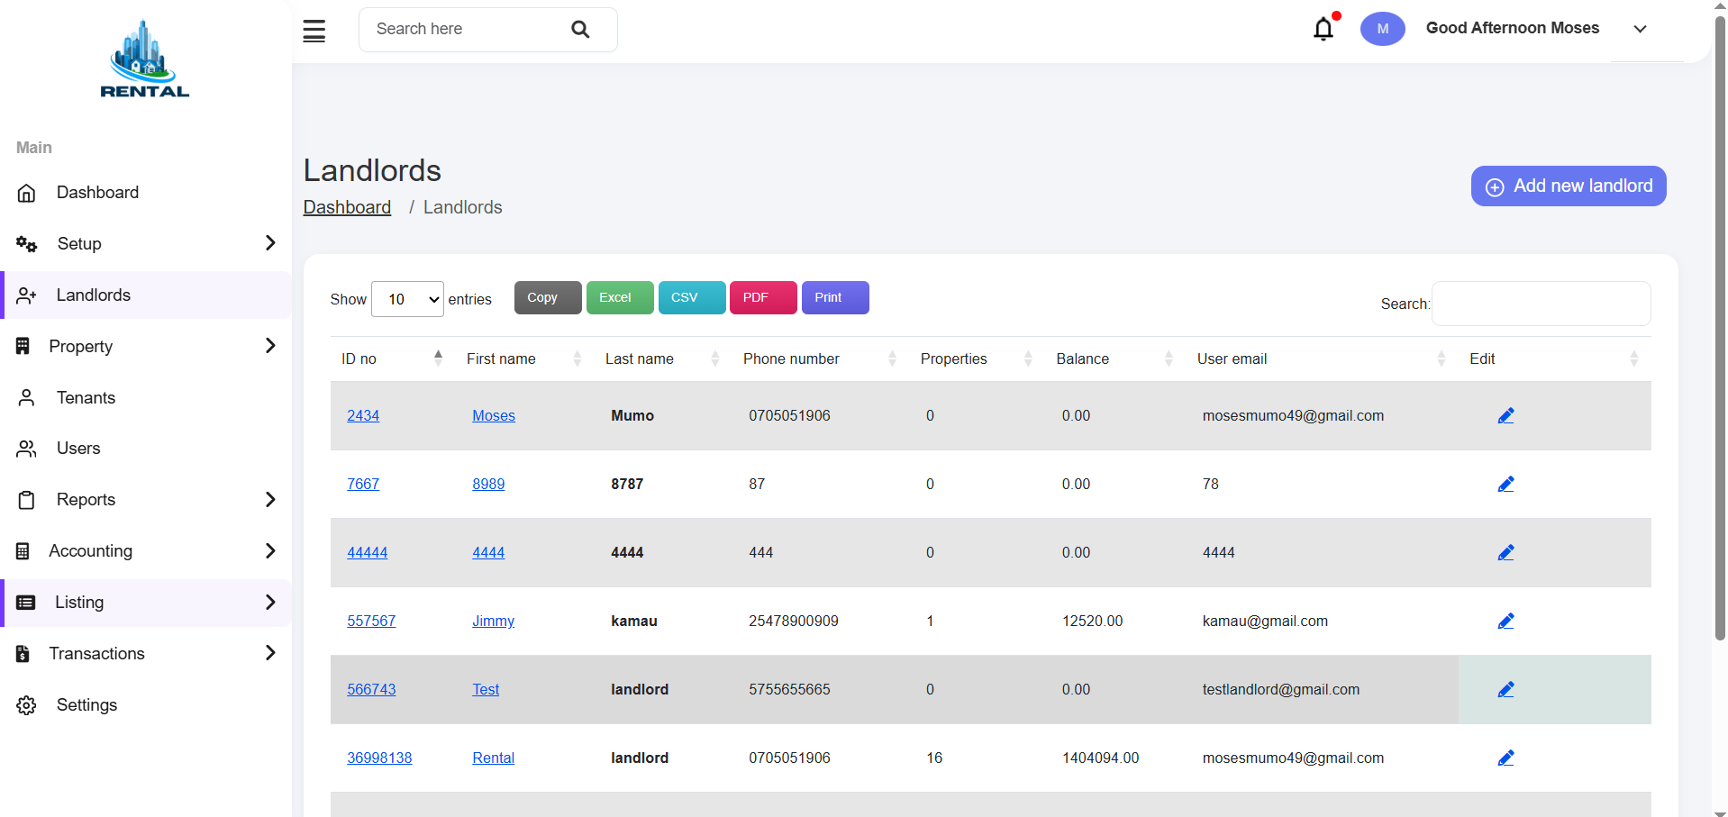Click the Print button

(835, 298)
